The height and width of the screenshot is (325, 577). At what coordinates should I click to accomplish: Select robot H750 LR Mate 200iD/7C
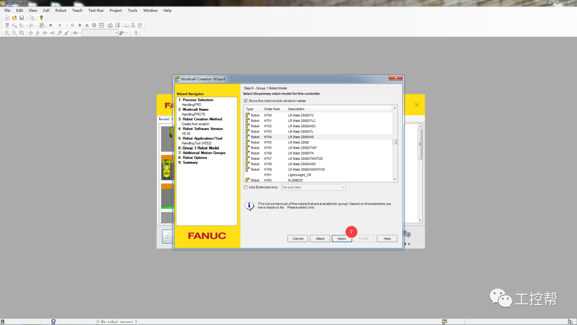click(x=318, y=115)
